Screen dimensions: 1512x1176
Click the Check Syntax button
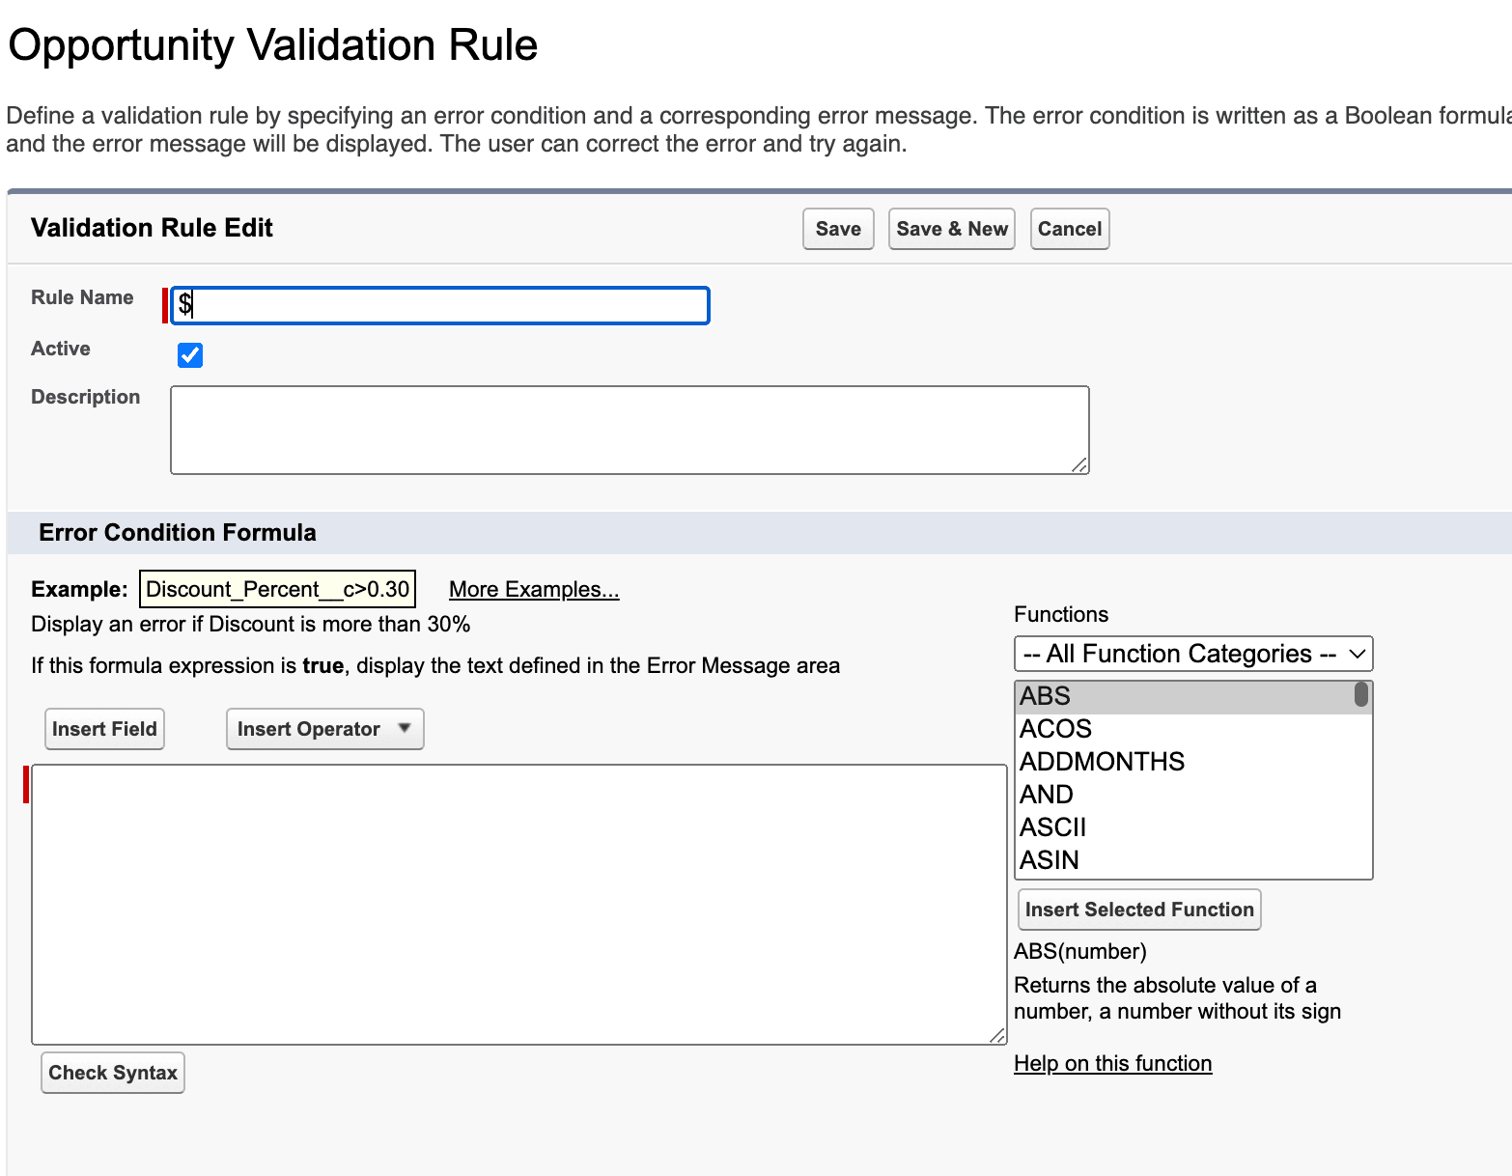click(113, 1073)
